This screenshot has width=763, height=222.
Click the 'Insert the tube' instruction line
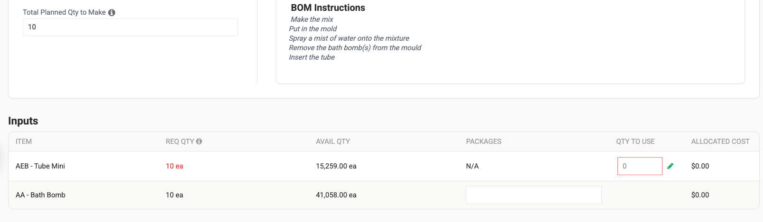(312, 57)
